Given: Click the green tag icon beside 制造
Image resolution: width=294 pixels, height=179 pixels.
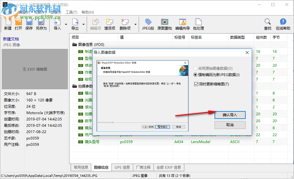Looking at the screenshot, I should pos(81,52).
